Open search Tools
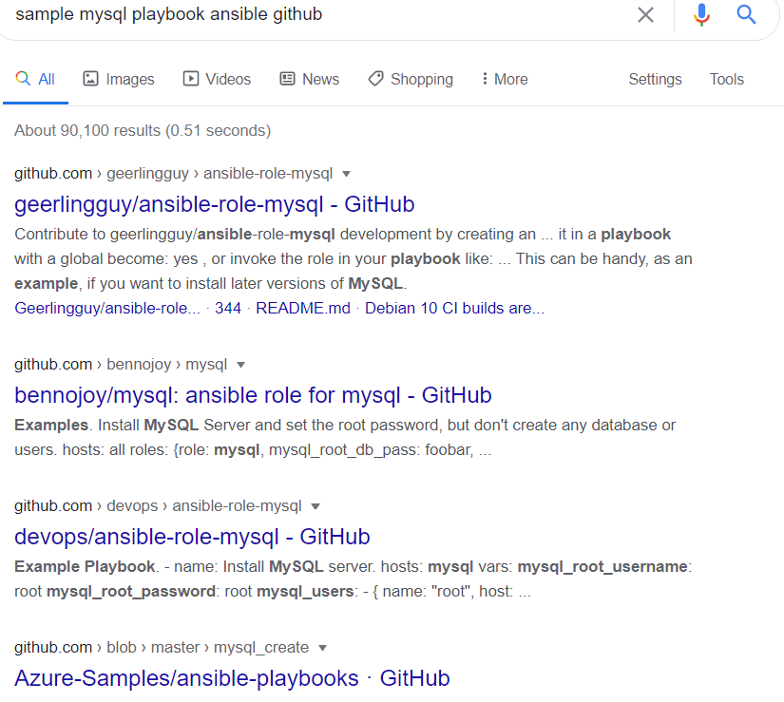Screen dimensions: 784x702 tap(726, 79)
